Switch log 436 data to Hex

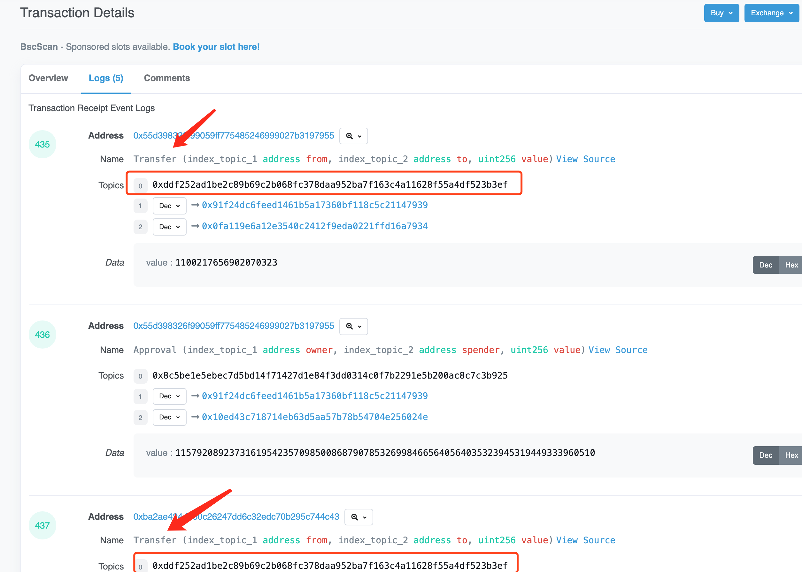pos(791,455)
